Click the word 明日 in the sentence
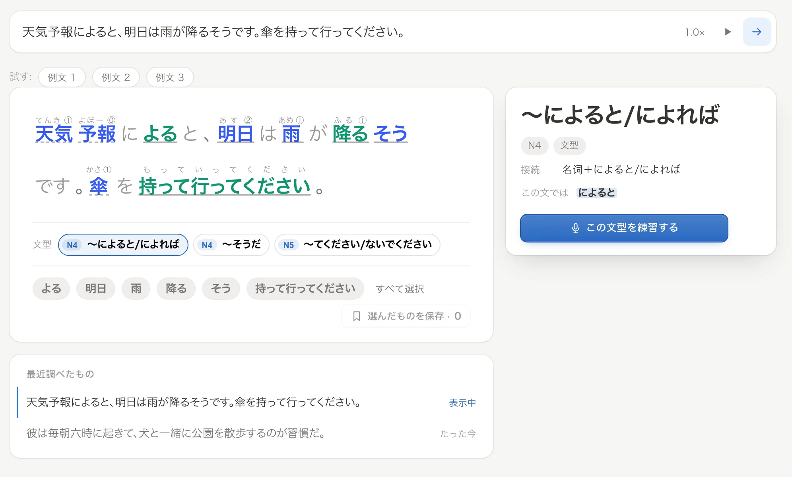The height and width of the screenshot is (477, 792). click(235, 134)
